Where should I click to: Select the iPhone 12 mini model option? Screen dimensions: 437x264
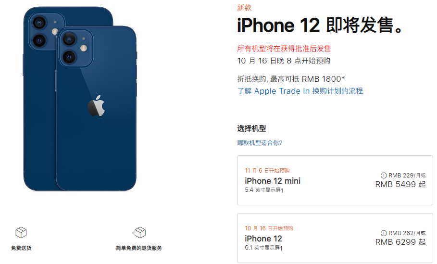(x=335, y=180)
